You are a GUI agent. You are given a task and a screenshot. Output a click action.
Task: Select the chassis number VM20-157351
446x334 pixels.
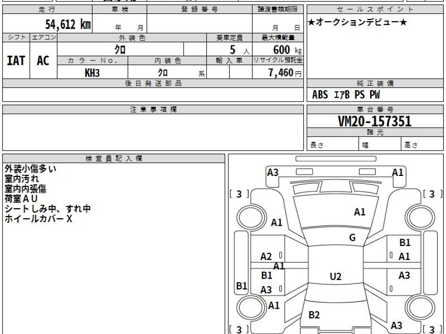(375, 121)
